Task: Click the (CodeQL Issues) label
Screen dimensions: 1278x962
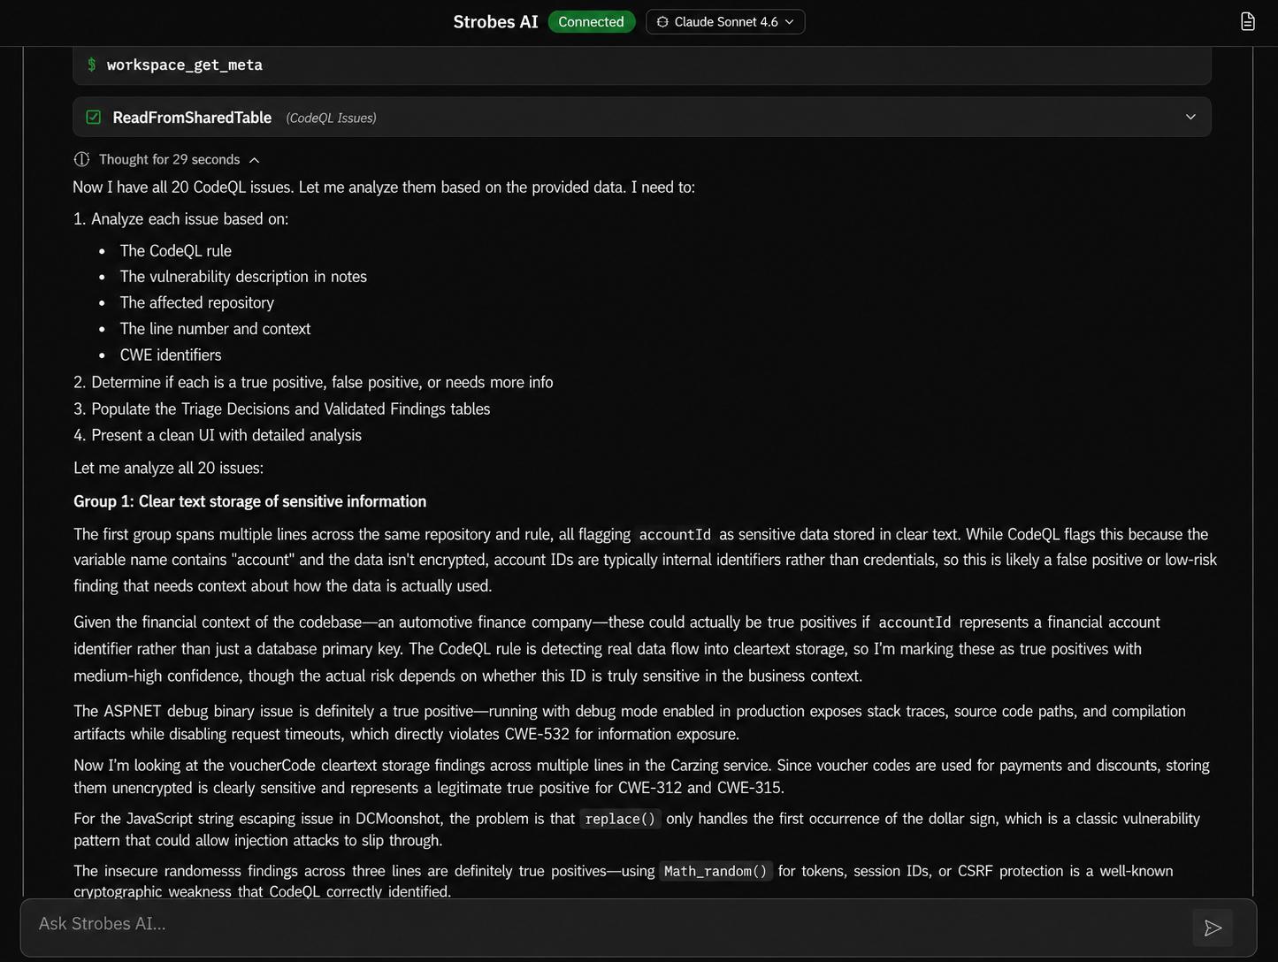Action: (x=331, y=118)
